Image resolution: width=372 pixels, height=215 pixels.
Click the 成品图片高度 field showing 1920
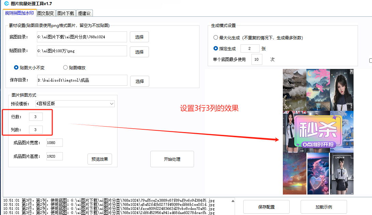pos(55,156)
